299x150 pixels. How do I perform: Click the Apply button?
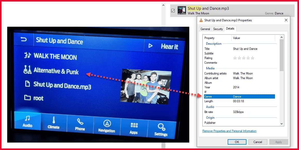coord(278,142)
